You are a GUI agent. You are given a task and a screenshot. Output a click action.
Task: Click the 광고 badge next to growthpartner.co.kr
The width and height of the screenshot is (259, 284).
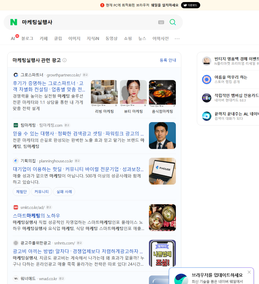85,75
